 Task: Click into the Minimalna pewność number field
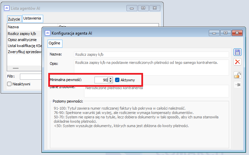pyautogui.click(x=102, y=80)
